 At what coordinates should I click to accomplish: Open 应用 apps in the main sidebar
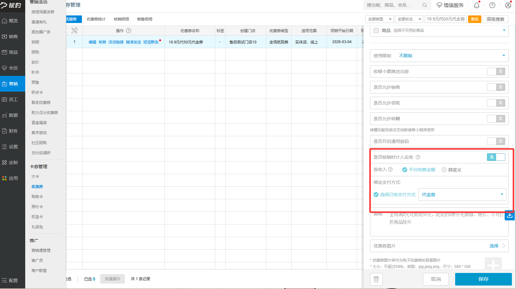point(13,178)
